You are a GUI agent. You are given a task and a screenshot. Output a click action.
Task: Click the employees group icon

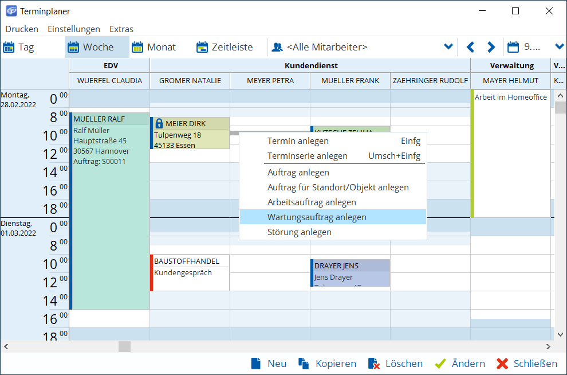click(x=277, y=47)
